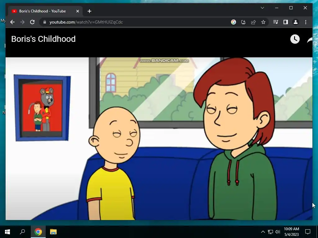This screenshot has width=318, height=238.
Task: Click the Google icon in address bar
Action: coord(234,22)
